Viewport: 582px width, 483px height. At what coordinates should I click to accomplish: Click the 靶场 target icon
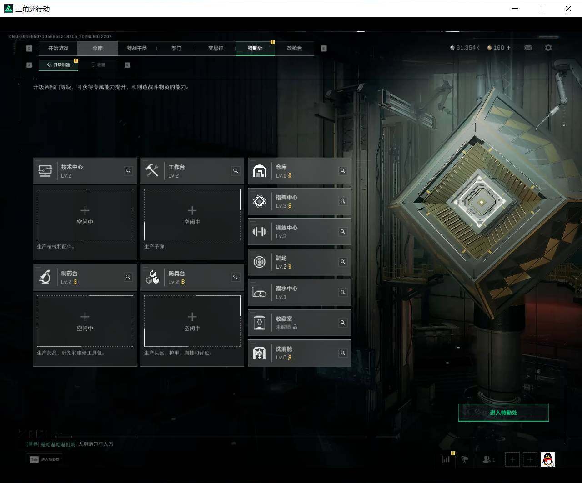259,262
